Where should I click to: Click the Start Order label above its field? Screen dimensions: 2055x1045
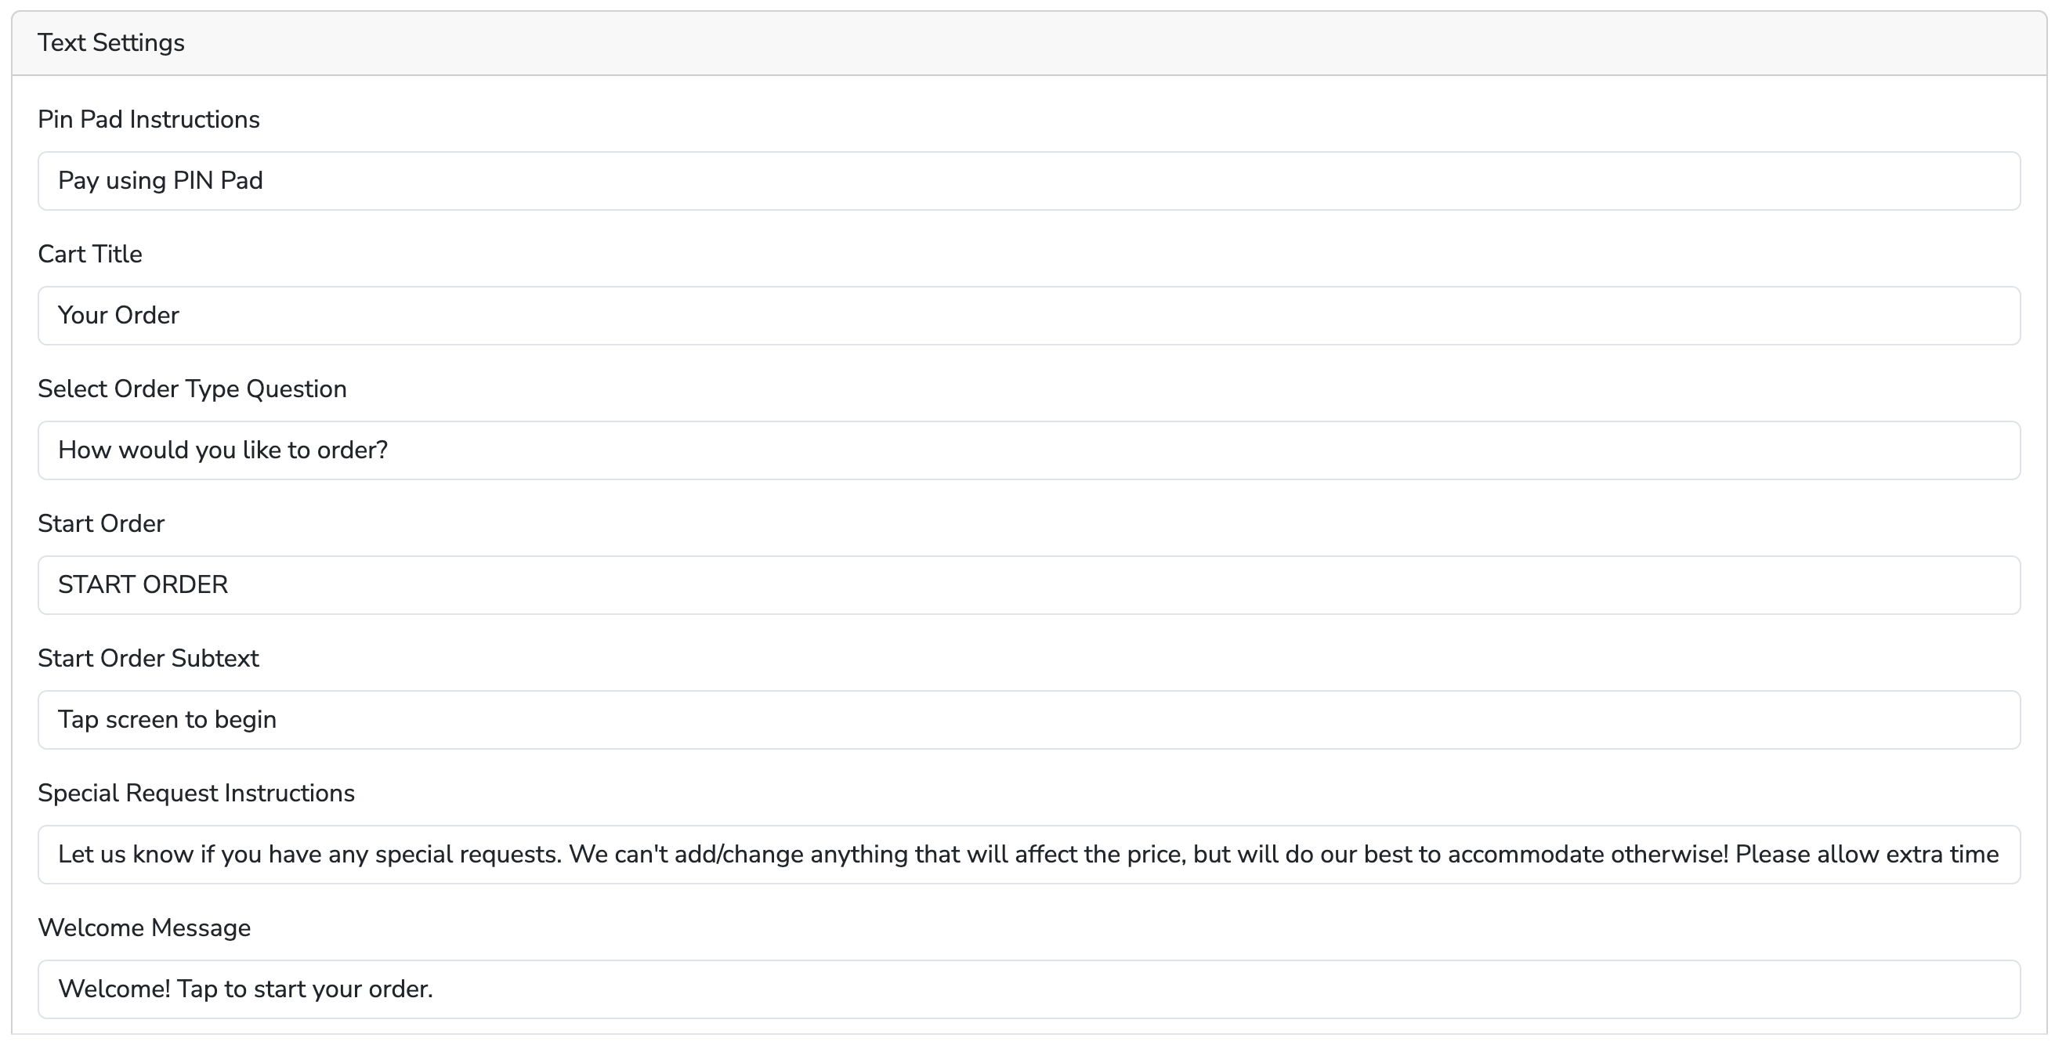click(x=100, y=524)
